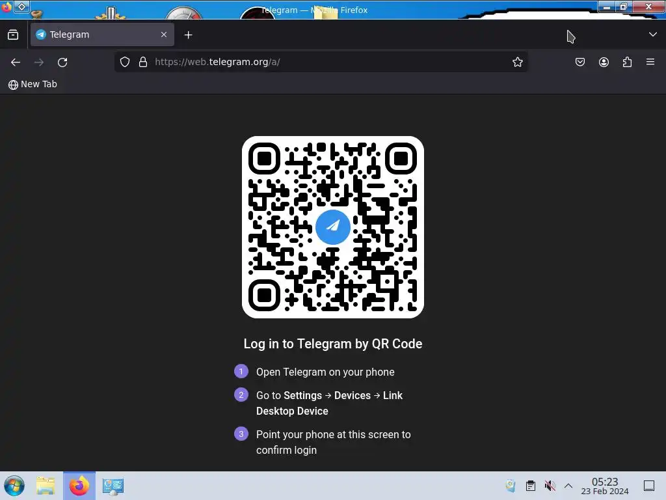The width and height of the screenshot is (666, 500).
Task: Close the Telegram tab
Action: pyautogui.click(x=164, y=35)
